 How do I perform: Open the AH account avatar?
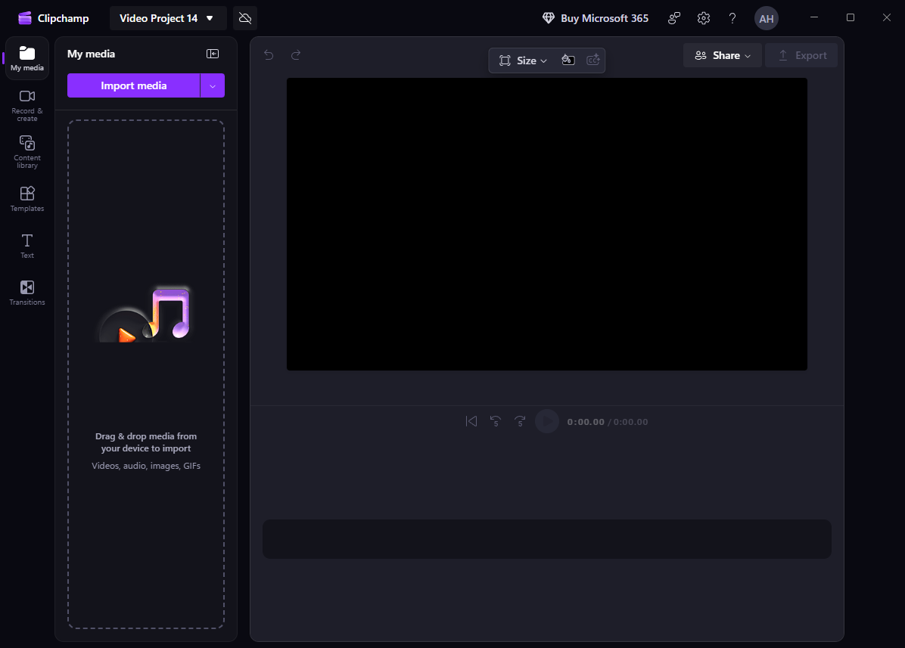(767, 17)
